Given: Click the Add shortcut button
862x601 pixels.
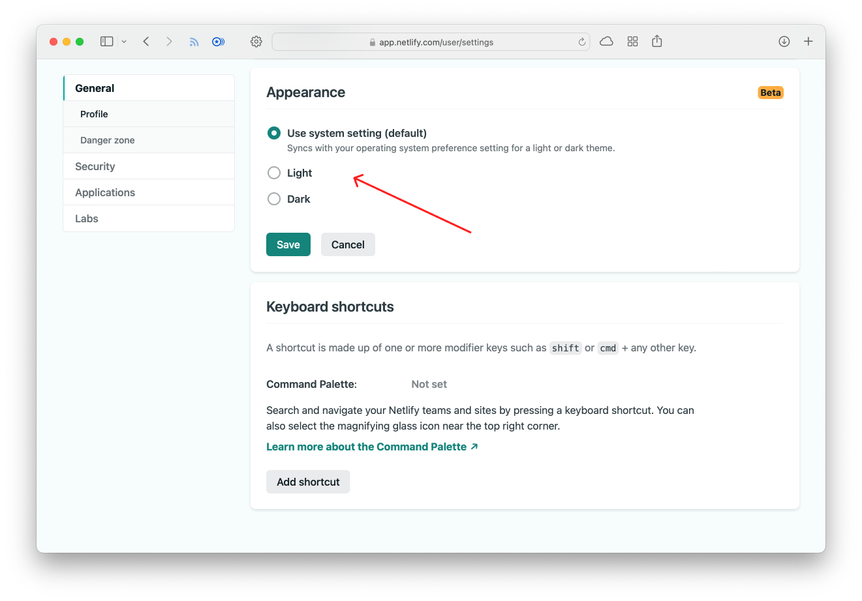Looking at the screenshot, I should [308, 482].
